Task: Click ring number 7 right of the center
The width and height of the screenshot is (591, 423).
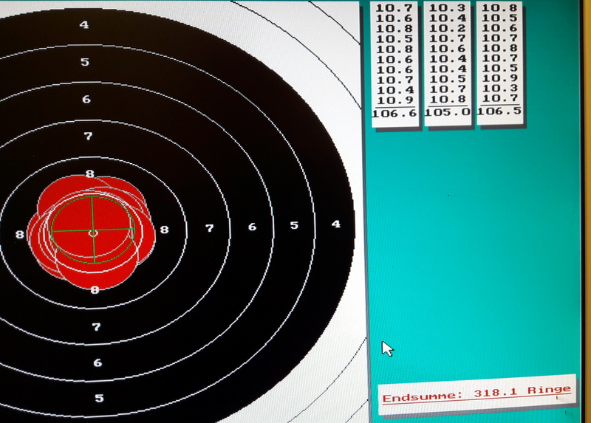Action: point(209,228)
